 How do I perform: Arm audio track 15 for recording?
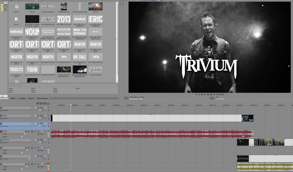pyautogui.click(x=26, y=148)
